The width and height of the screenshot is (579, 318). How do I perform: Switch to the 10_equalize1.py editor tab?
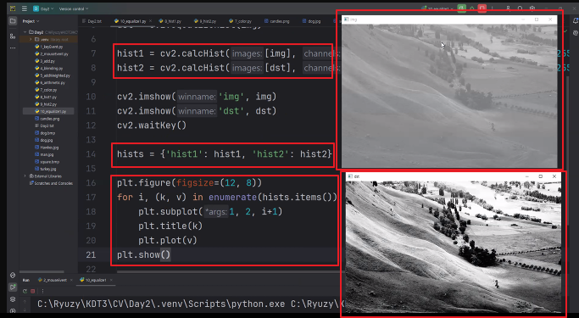pyautogui.click(x=130, y=21)
